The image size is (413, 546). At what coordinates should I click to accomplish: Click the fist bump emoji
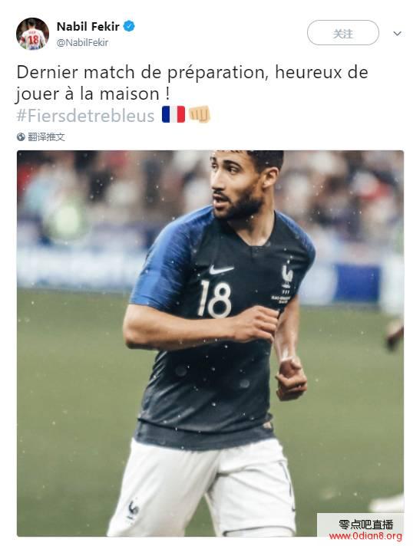click(x=199, y=114)
